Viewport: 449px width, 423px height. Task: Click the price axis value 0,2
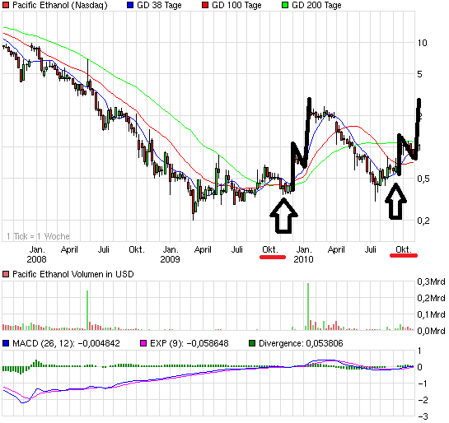tap(423, 221)
